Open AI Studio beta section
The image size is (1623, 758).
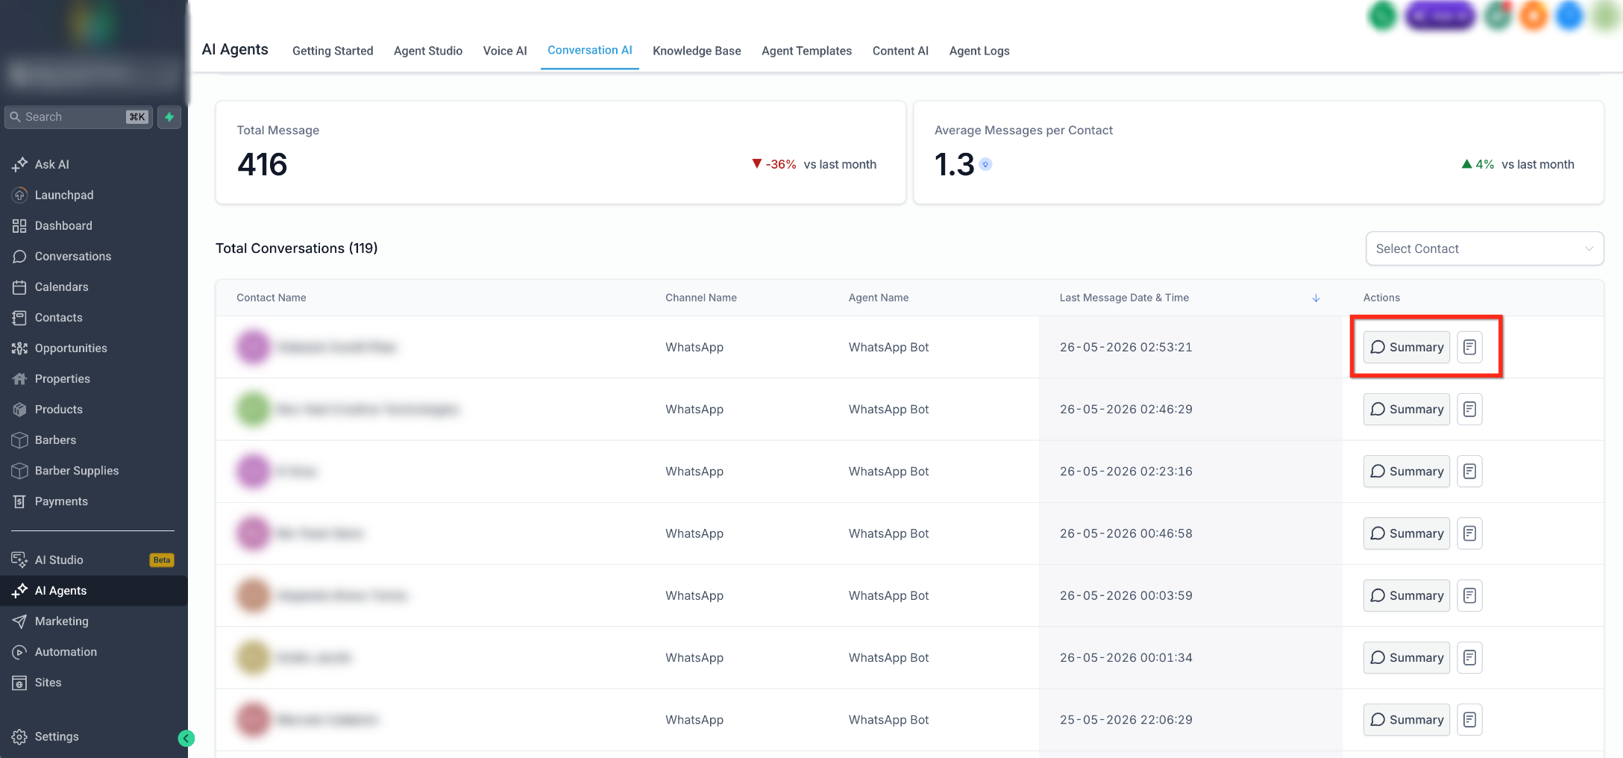(x=59, y=560)
